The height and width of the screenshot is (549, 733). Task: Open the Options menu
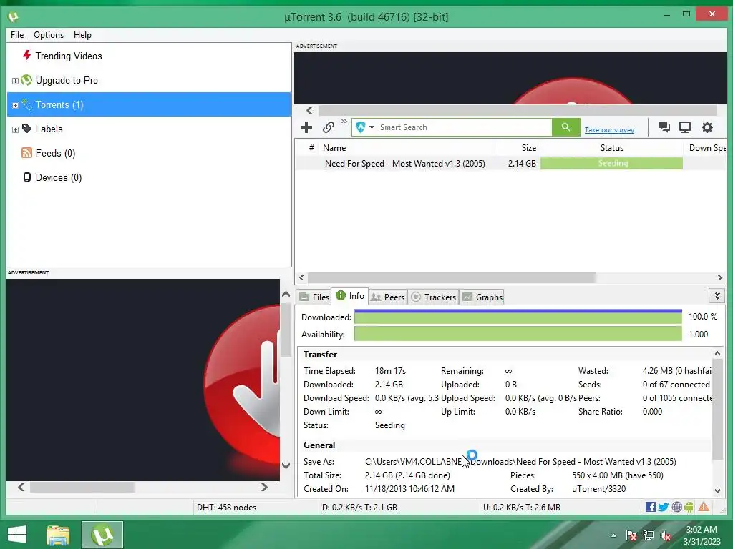click(49, 35)
